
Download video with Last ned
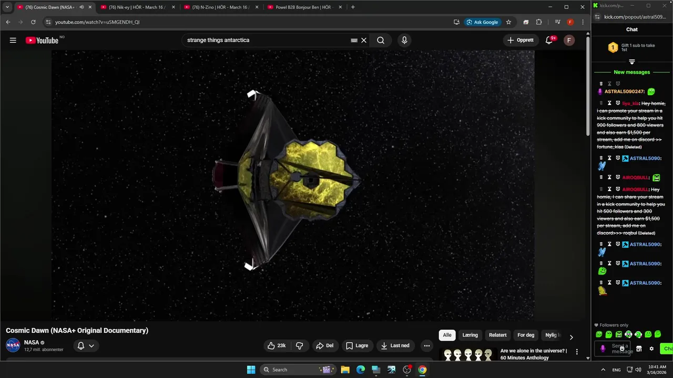pos(395,345)
